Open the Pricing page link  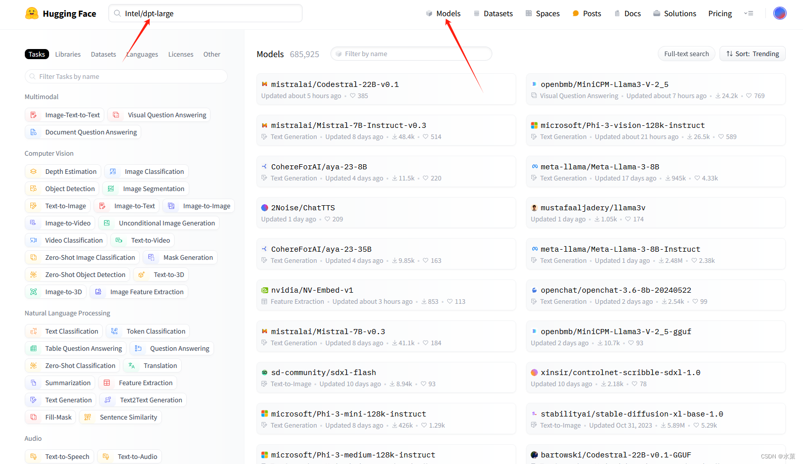click(720, 13)
